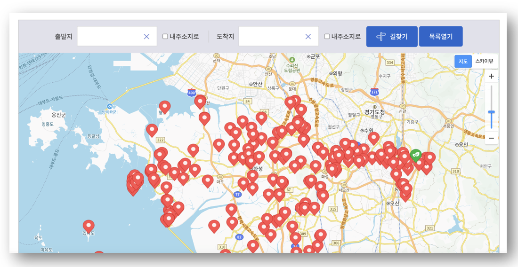Click the 출발지 departure input field
The image size is (518, 267).
[117, 36]
